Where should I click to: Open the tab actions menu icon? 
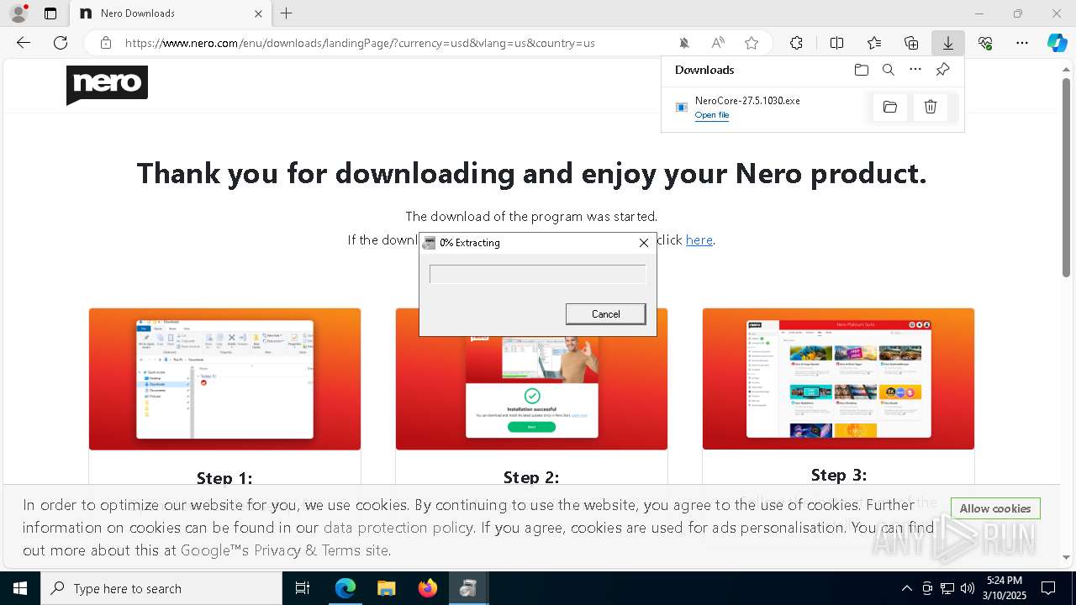(x=50, y=13)
